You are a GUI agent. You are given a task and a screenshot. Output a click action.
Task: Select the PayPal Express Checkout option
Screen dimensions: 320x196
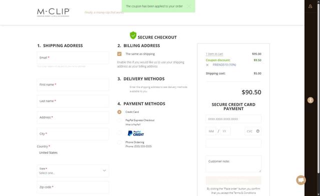[119, 120]
